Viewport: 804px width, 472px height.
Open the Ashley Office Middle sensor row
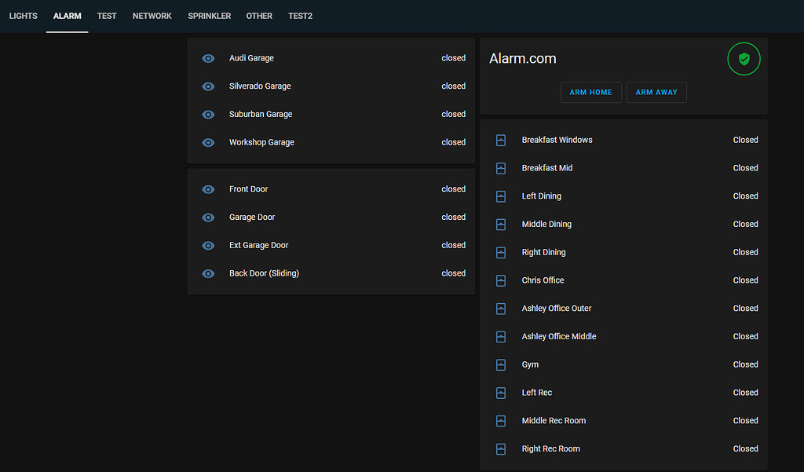click(559, 336)
